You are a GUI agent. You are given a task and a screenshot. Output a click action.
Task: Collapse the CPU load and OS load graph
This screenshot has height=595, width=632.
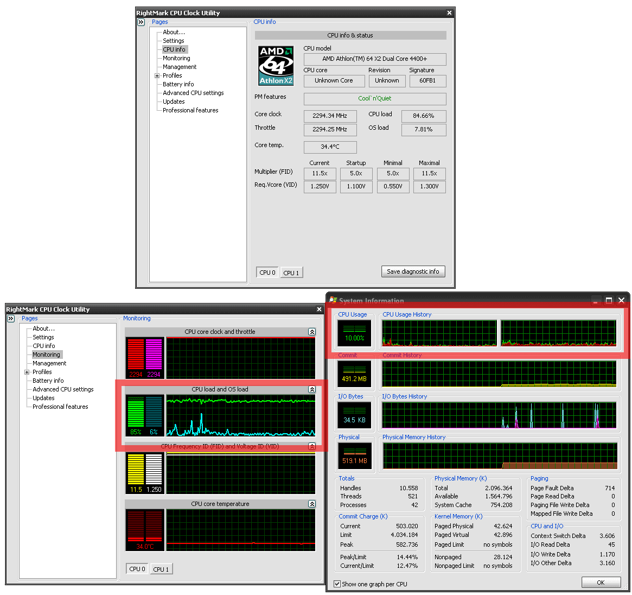click(x=312, y=389)
